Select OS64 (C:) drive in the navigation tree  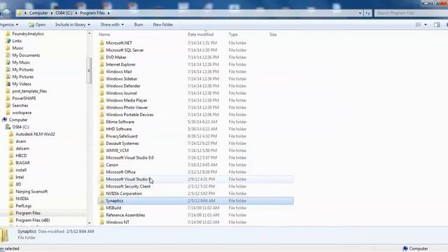20,127
